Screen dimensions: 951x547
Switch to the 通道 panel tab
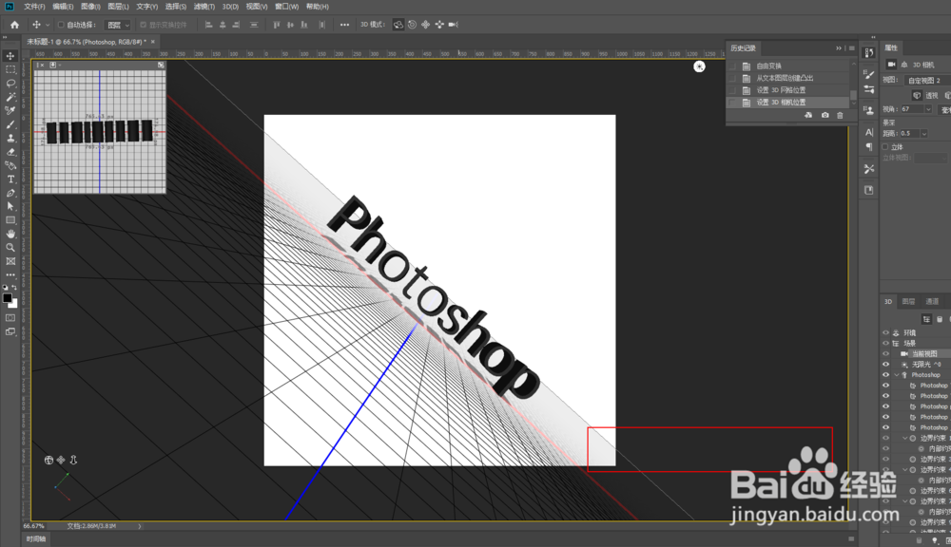932,301
